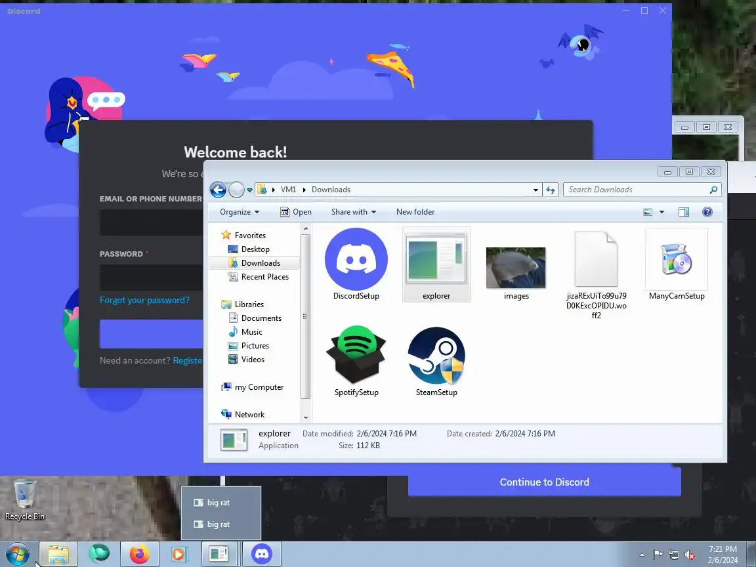Click Open in the Explorer toolbar
The height and width of the screenshot is (567, 756).
296,212
